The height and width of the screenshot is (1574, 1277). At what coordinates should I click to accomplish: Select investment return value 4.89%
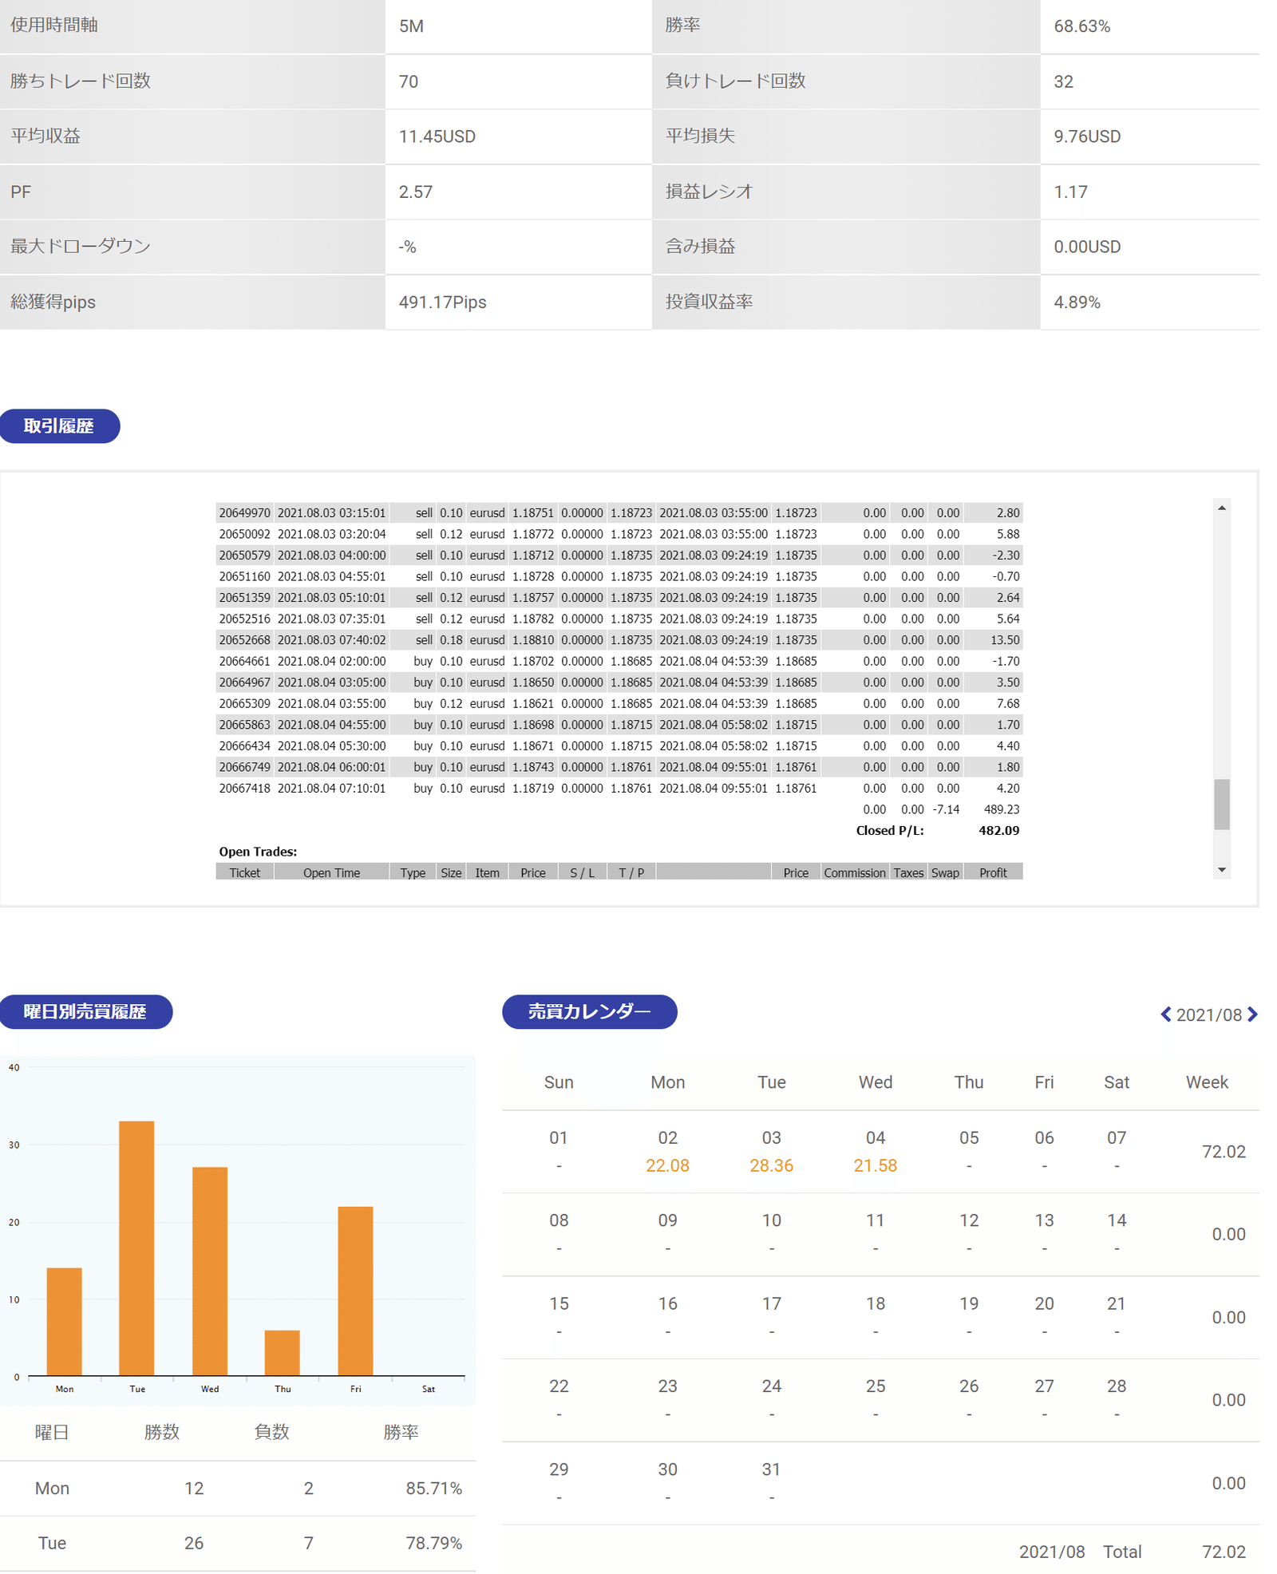(1077, 303)
